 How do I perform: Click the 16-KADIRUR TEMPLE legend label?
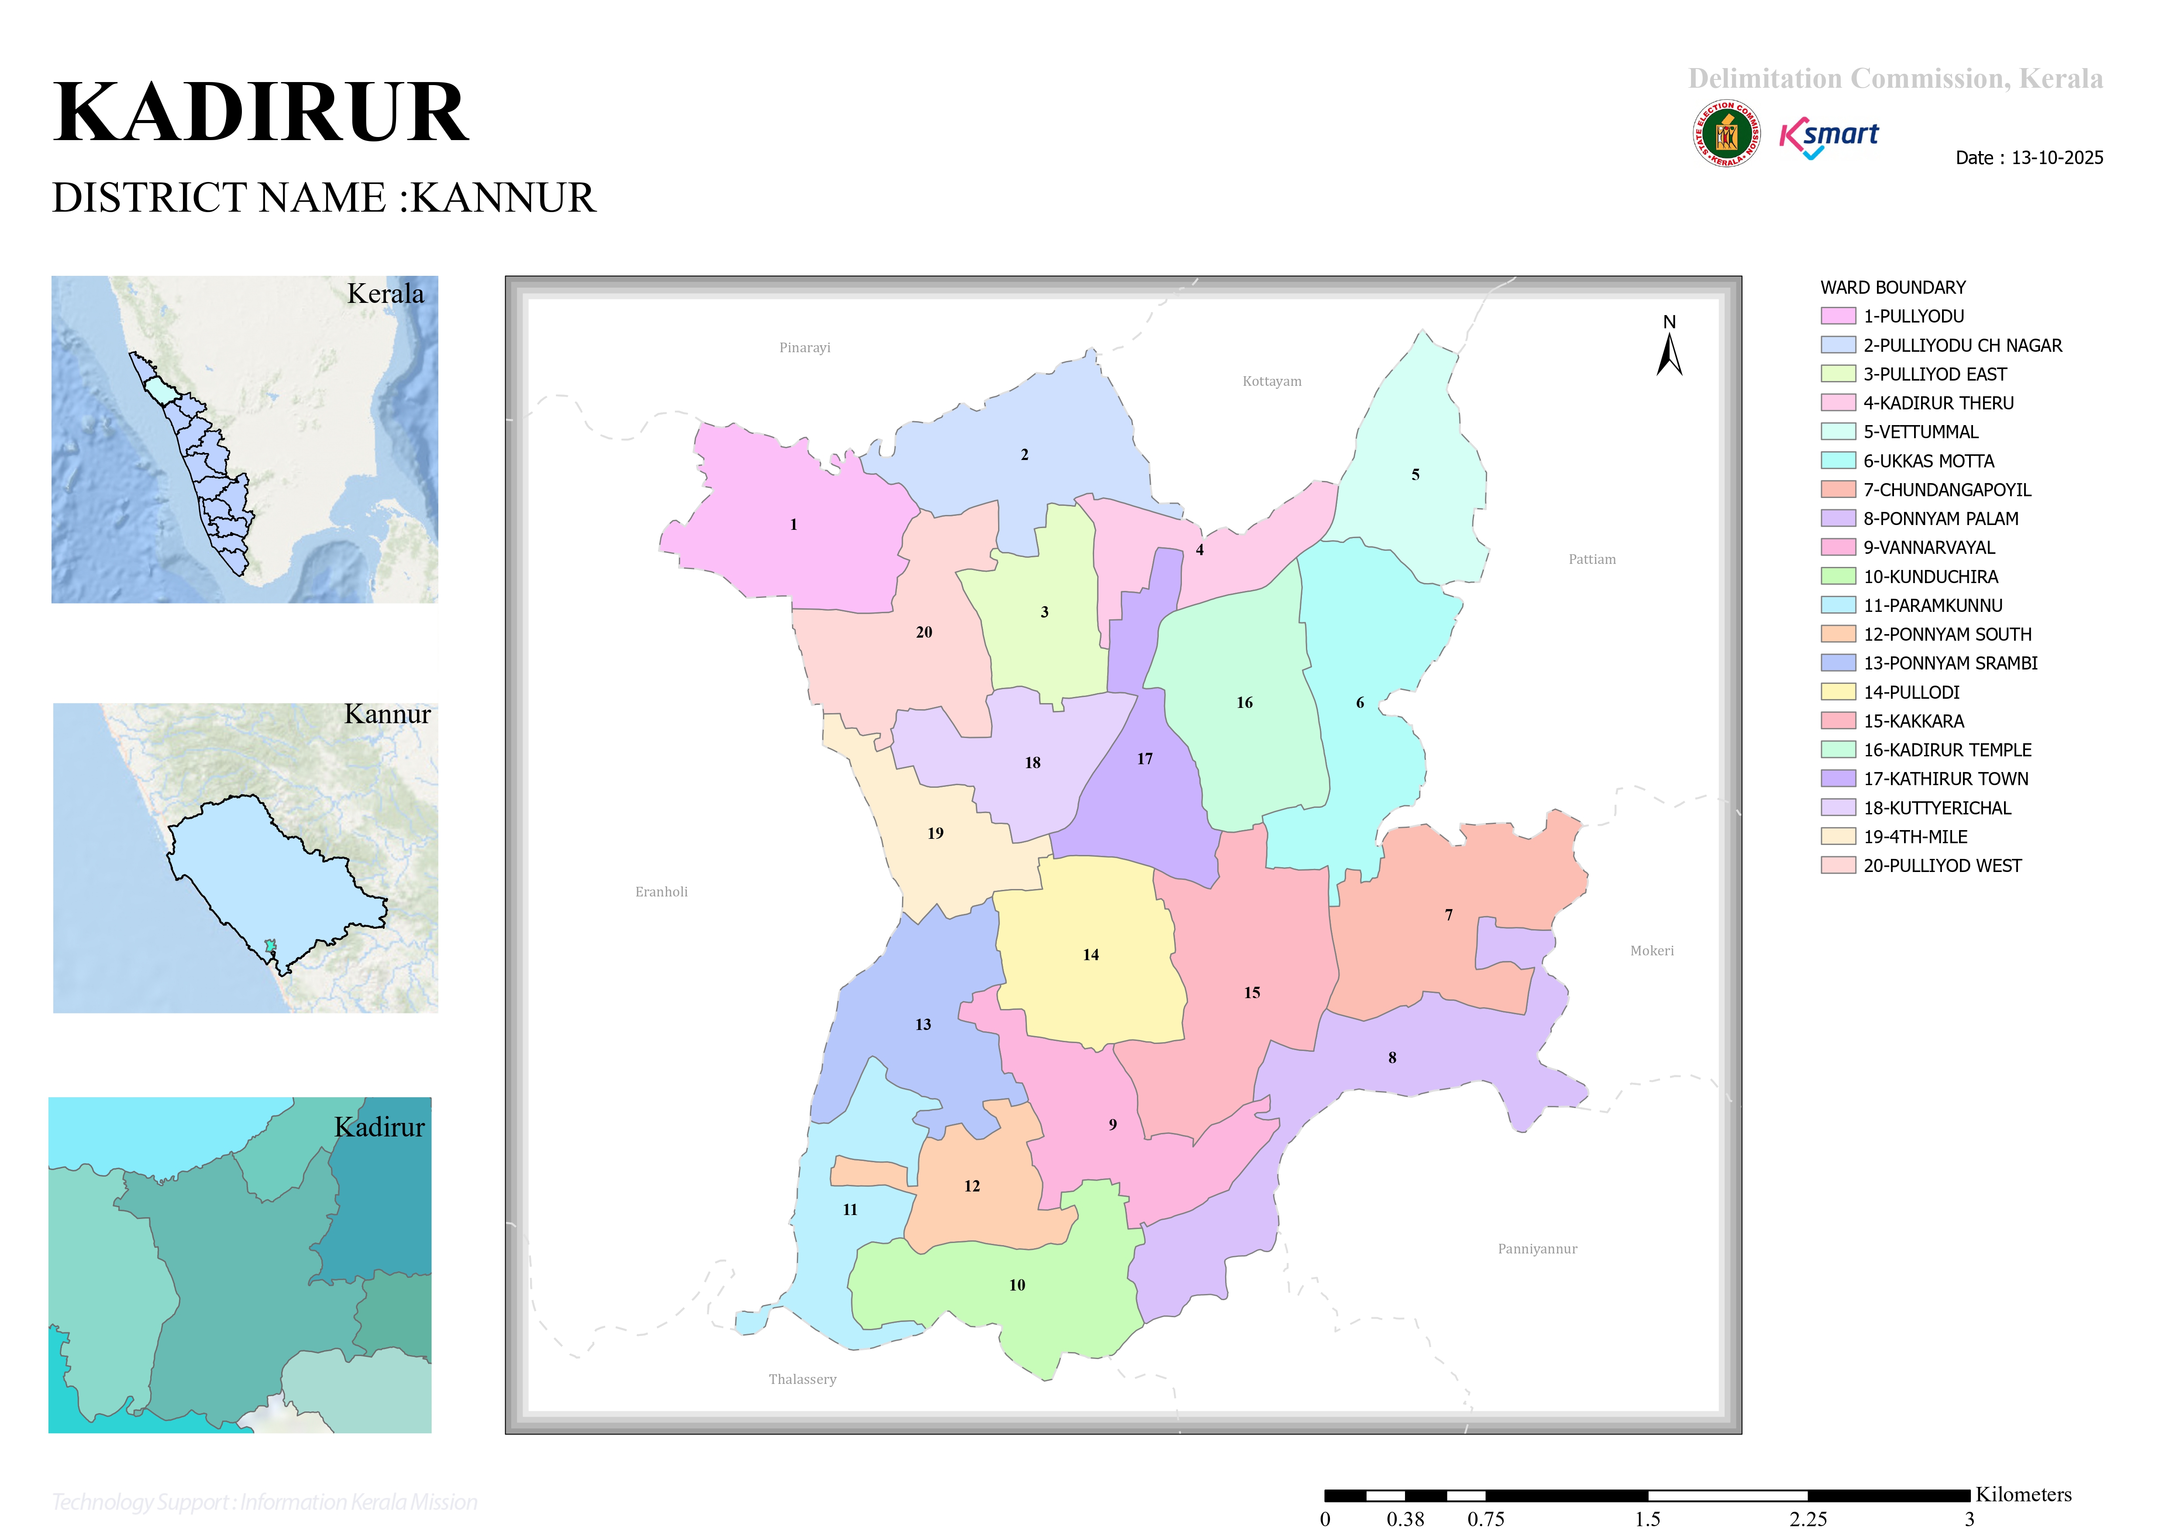point(1947,749)
